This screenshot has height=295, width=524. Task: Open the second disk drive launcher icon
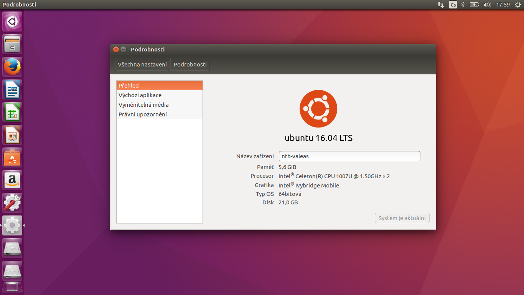point(12,271)
